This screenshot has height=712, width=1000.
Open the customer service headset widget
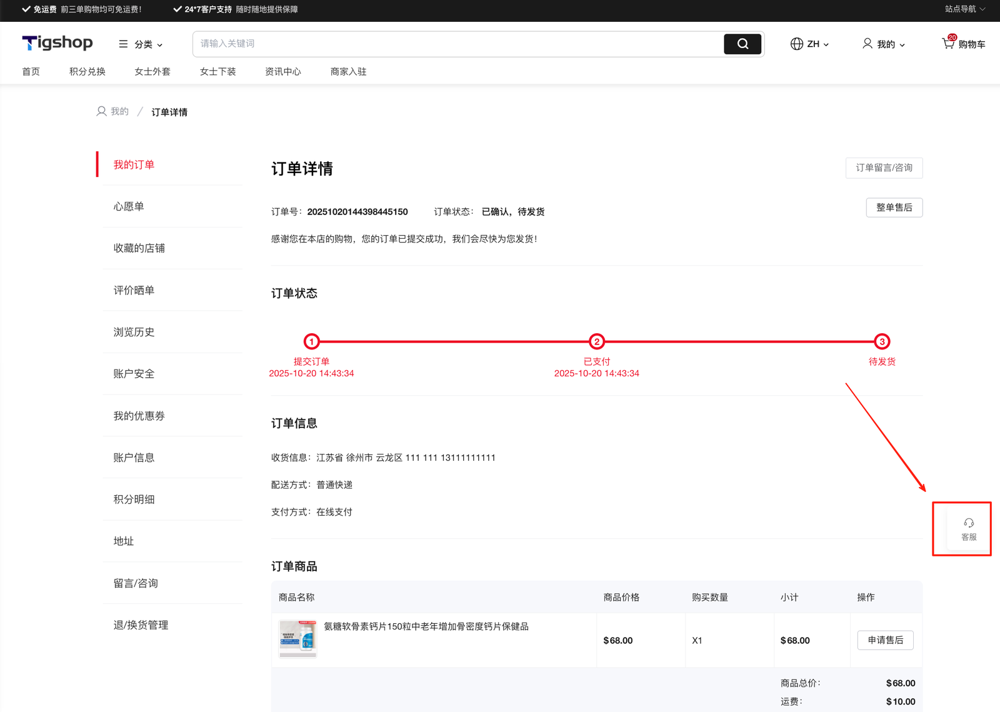pyautogui.click(x=968, y=529)
